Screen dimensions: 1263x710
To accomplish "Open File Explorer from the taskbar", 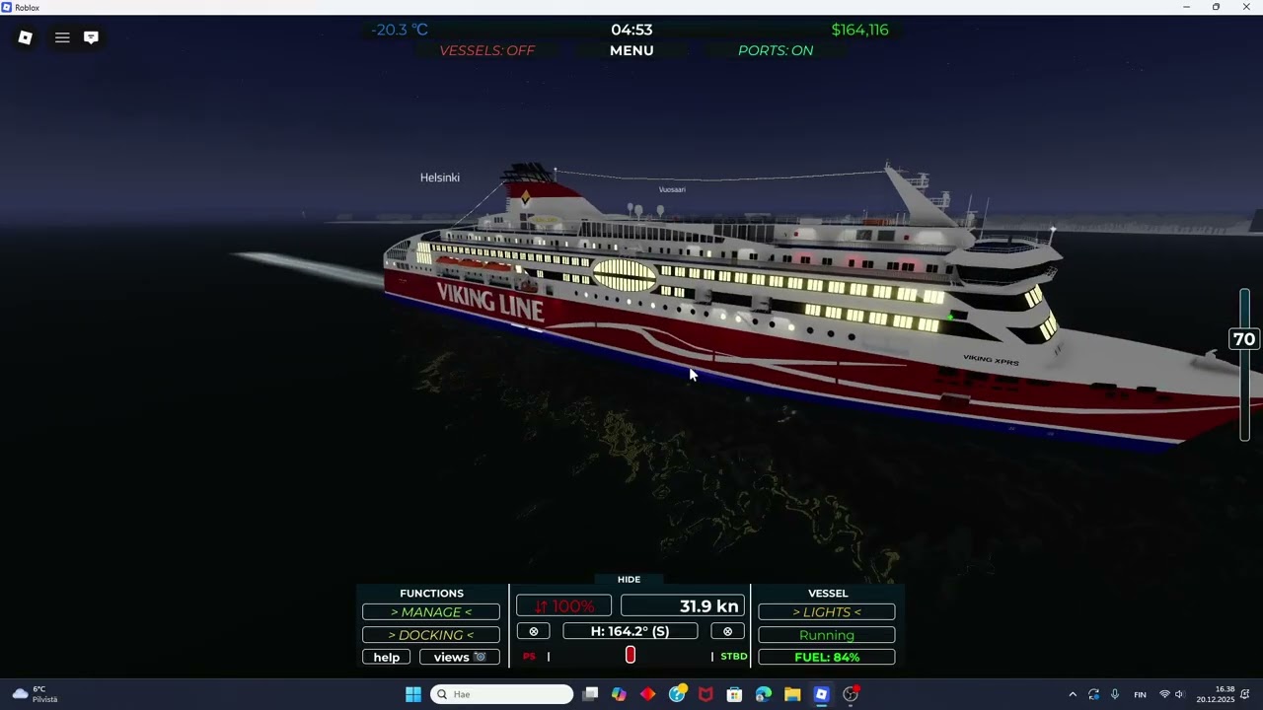I will pos(792,694).
